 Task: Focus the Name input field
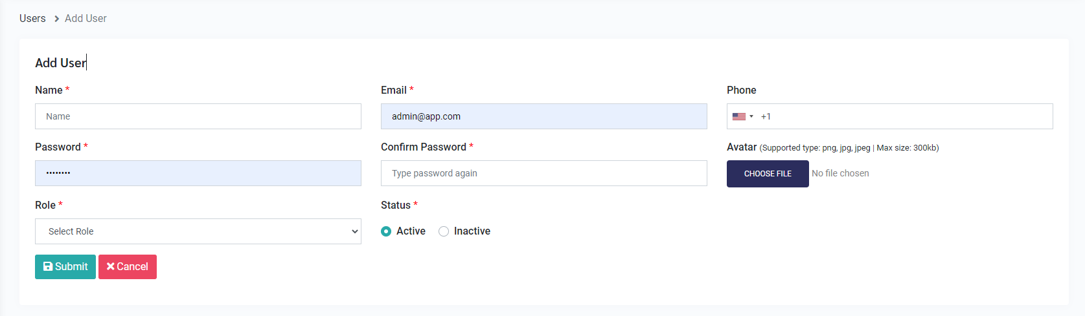[198, 116]
